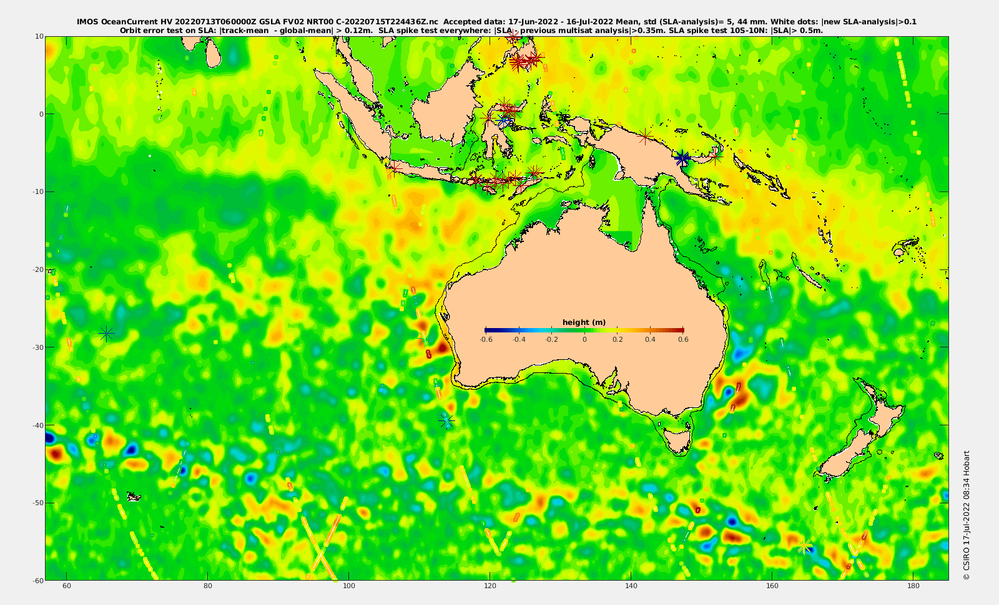Click the blue asterisk marker near 65E 28S

point(107,334)
